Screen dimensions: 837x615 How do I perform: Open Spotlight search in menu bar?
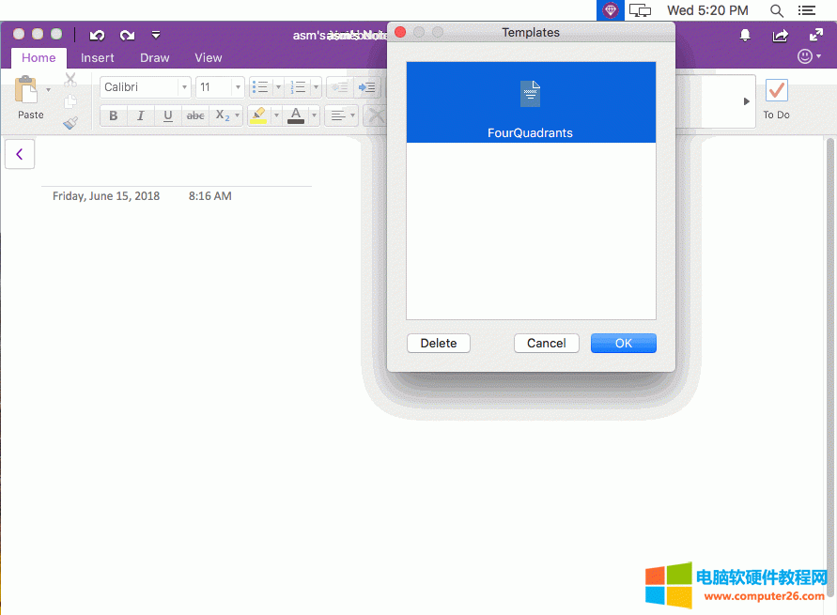(x=777, y=10)
